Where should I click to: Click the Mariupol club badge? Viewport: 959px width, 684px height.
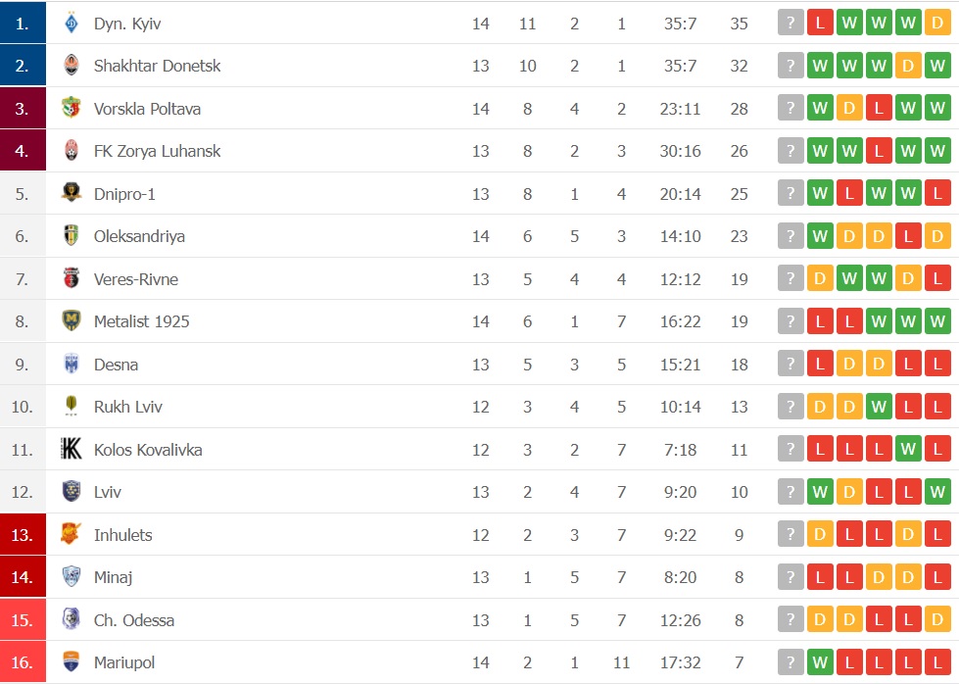click(x=71, y=662)
